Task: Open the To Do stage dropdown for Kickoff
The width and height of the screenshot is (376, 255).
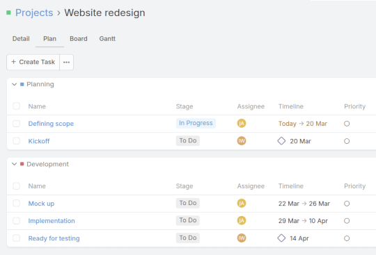Action: pyautogui.click(x=188, y=140)
